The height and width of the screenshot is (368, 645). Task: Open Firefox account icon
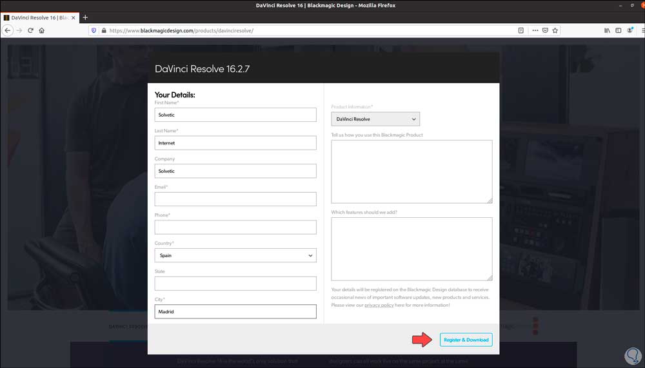click(630, 30)
